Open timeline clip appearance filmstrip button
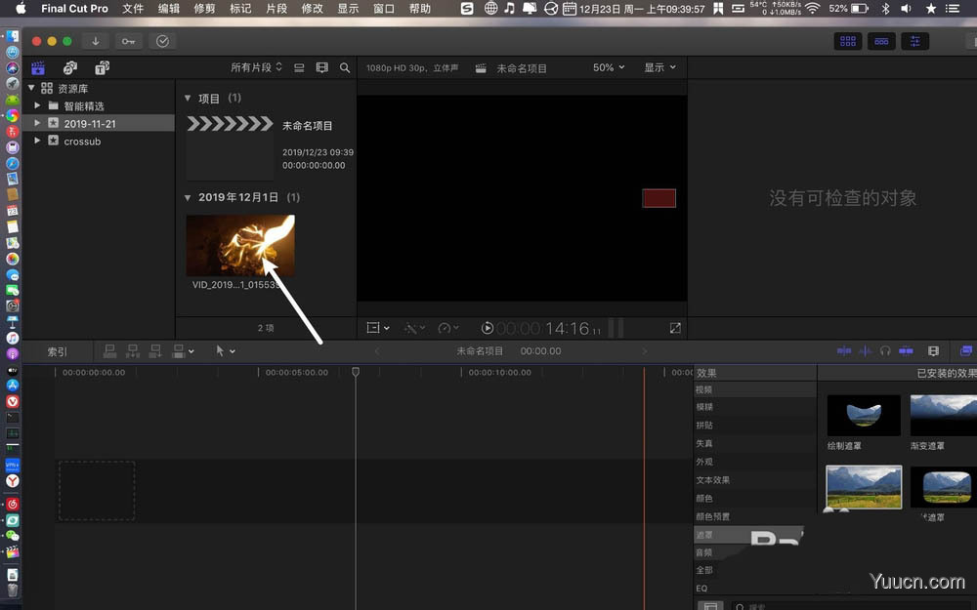This screenshot has width=977, height=610. click(933, 351)
